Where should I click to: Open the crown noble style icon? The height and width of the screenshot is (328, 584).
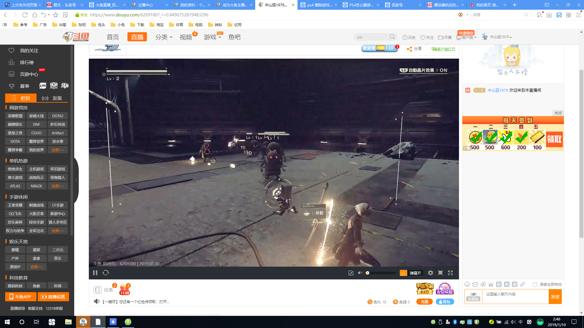[491, 284]
